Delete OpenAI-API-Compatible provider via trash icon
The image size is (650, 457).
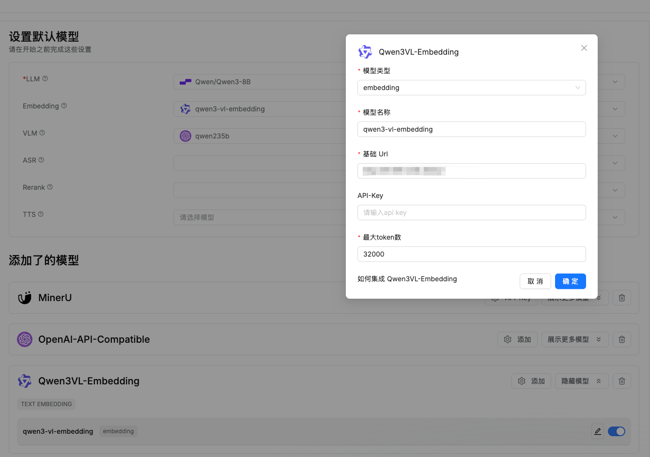tap(621, 339)
